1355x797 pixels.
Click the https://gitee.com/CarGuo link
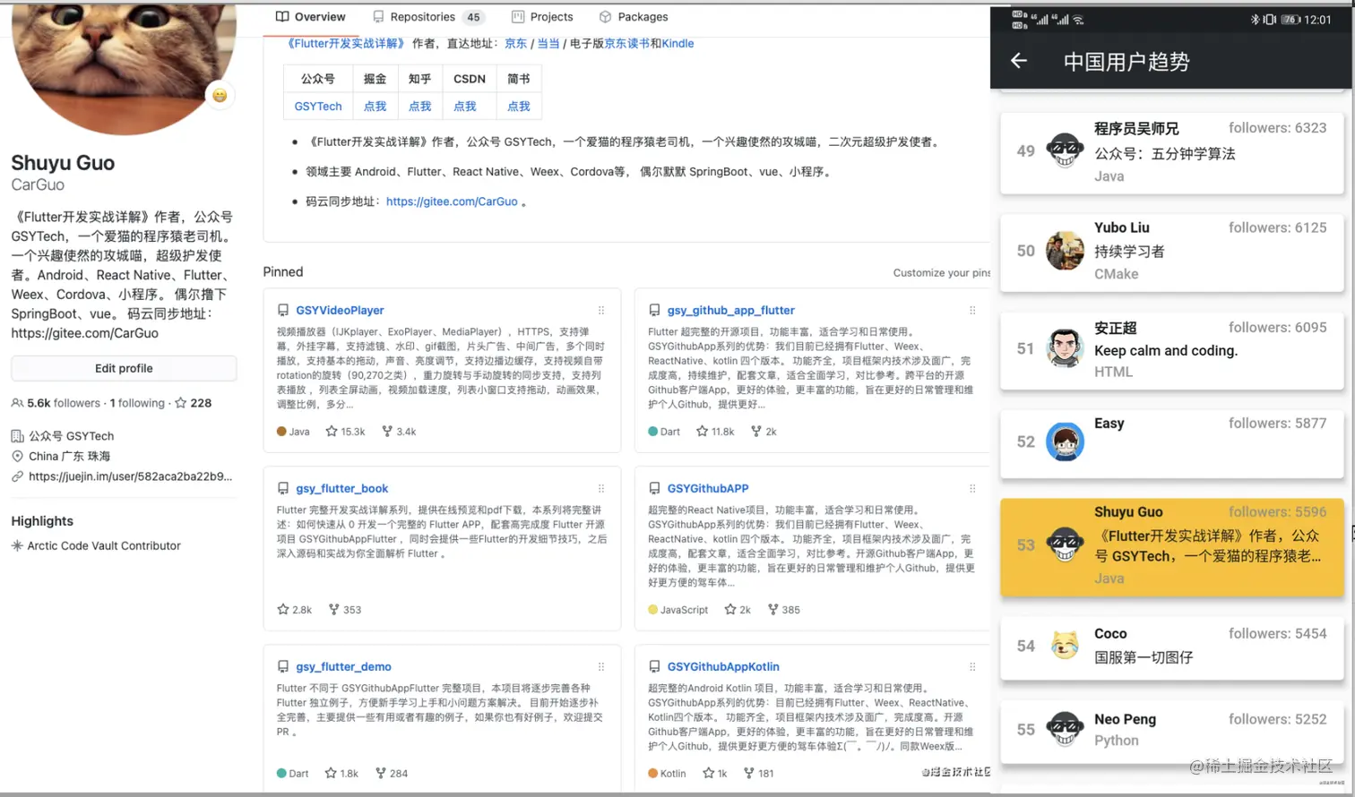[x=452, y=201]
